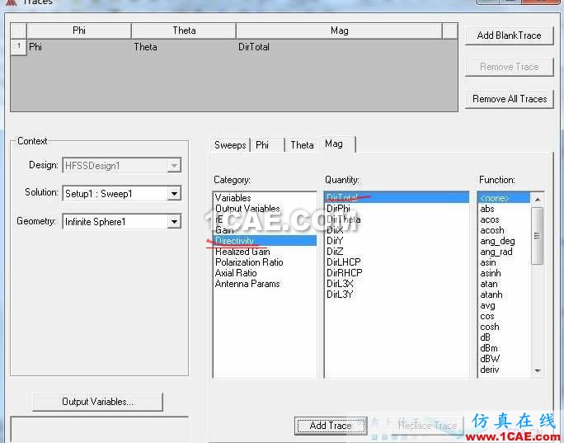
Task: Select dBm function
Action: 504,348
